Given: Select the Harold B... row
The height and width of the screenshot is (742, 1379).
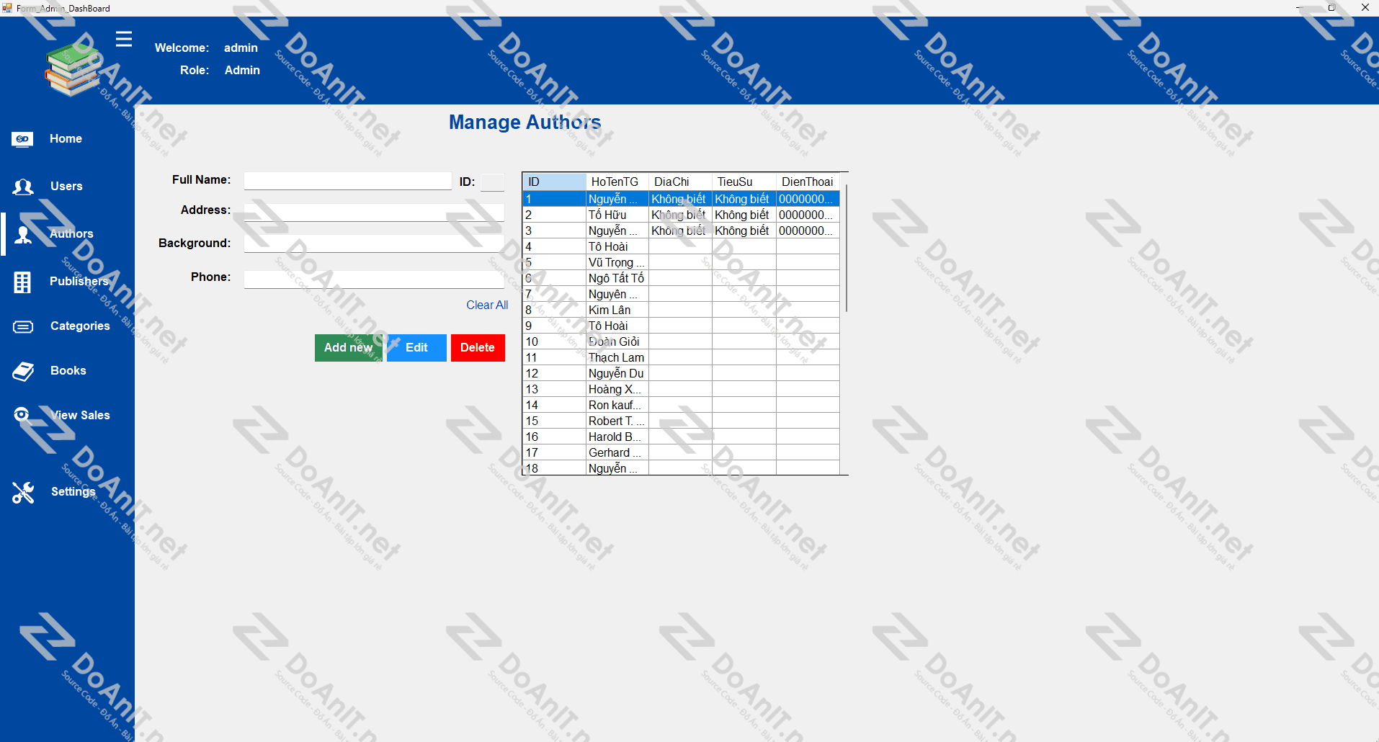Looking at the screenshot, I should pyautogui.click(x=681, y=437).
